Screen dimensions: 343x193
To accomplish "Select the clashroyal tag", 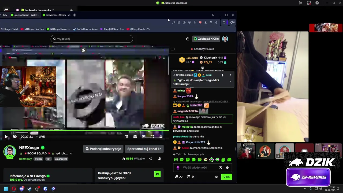I will click(x=61, y=159).
